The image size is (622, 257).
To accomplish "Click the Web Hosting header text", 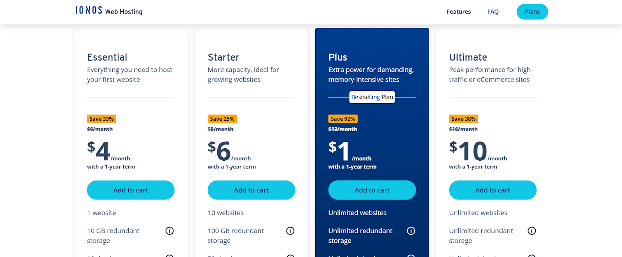I will tap(124, 12).
